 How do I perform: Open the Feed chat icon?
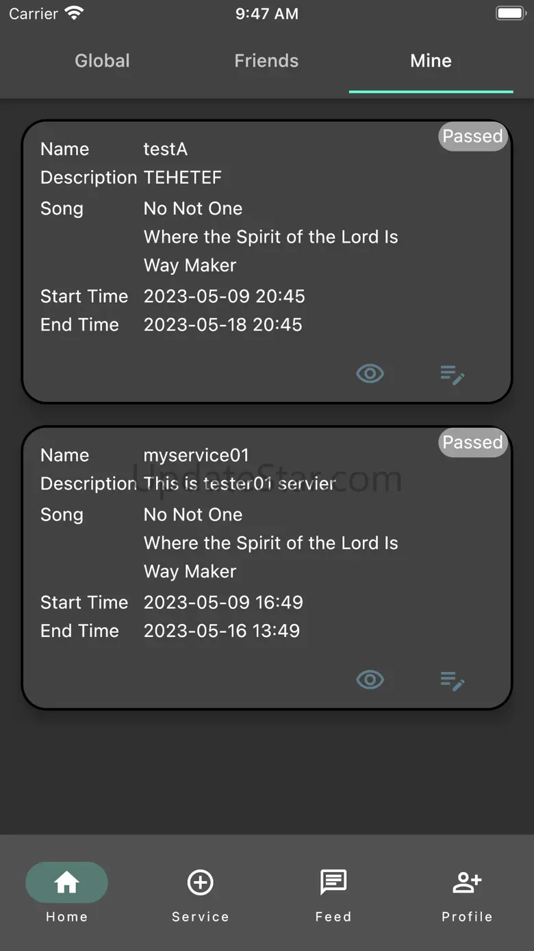coord(333,882)
